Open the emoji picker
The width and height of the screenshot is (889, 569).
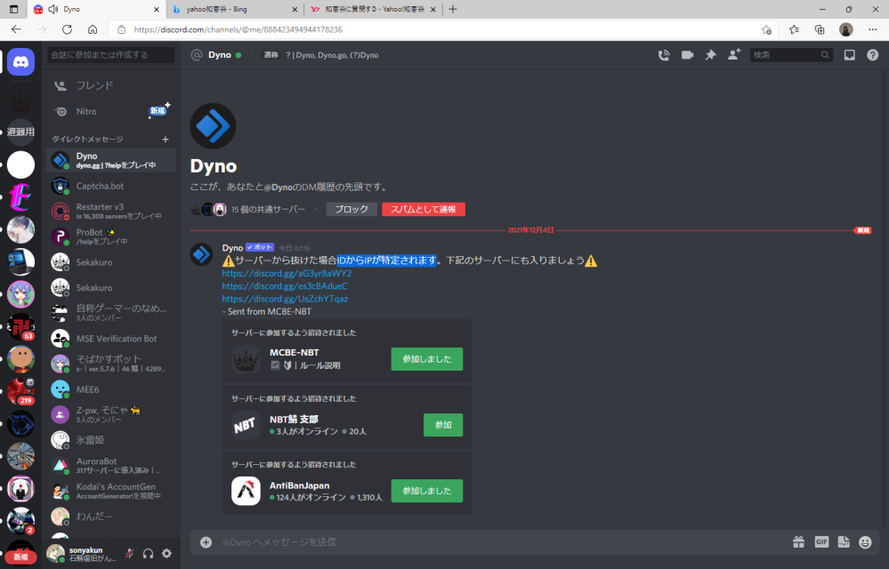click(865, 542)
